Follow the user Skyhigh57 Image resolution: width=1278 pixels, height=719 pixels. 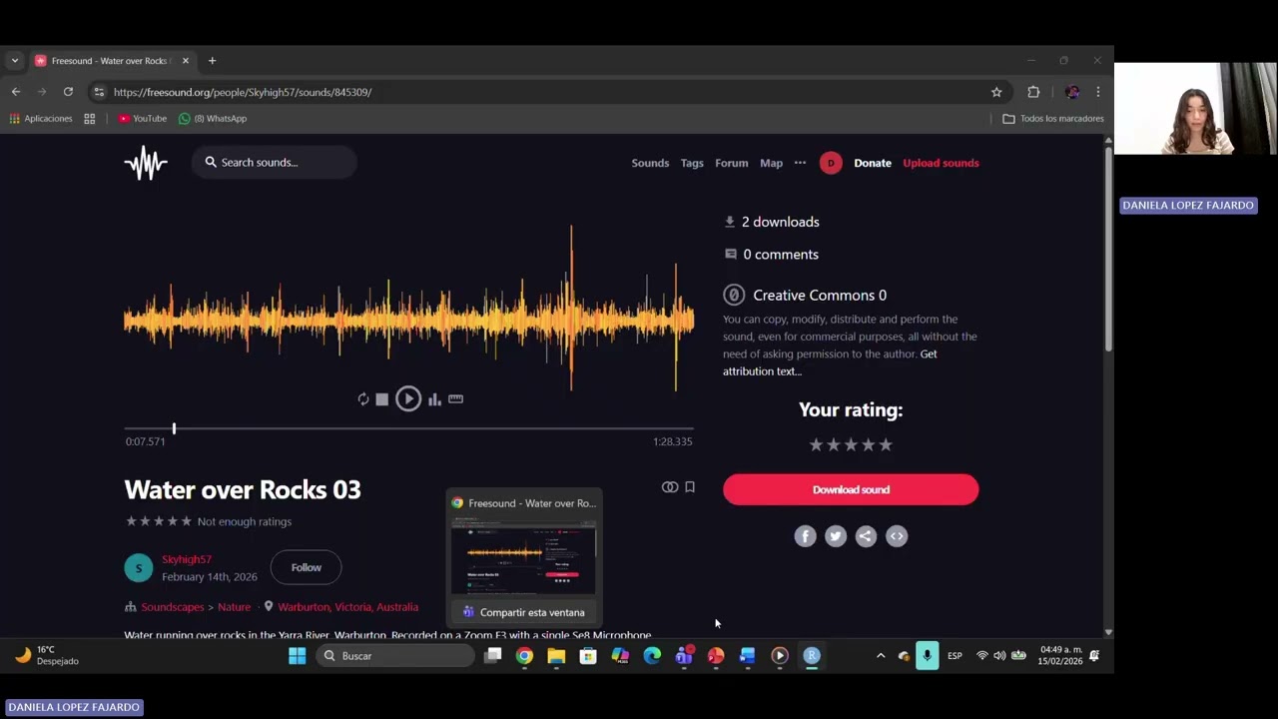point(307,567)
